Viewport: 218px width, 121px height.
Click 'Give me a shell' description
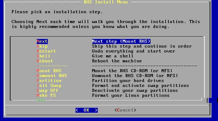(x=113, y=56)
